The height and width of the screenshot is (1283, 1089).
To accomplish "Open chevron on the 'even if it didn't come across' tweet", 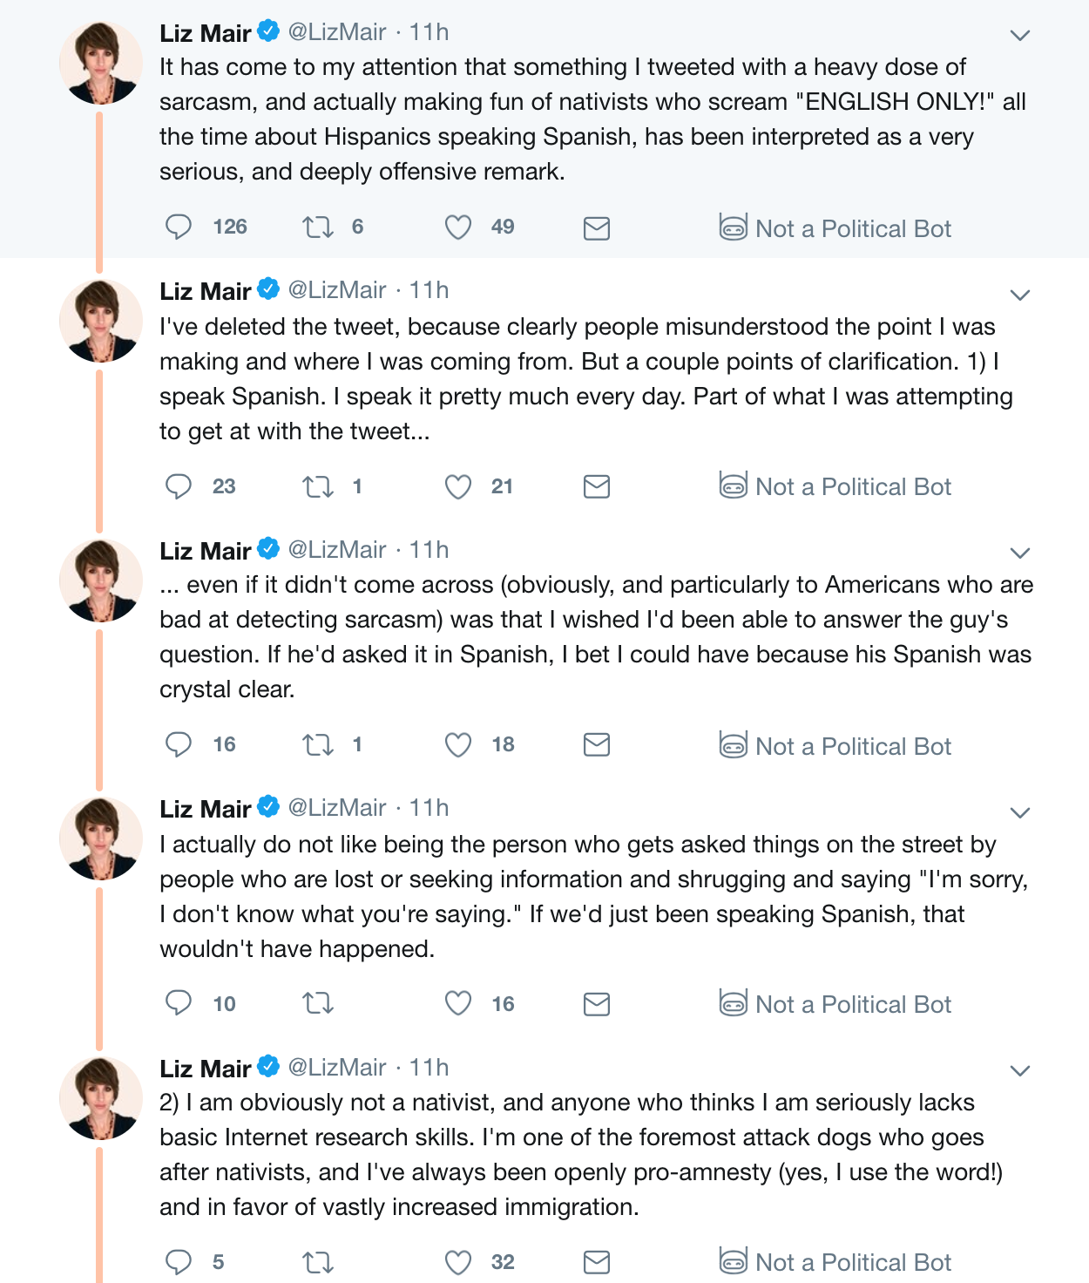I will click(1020, 553).
